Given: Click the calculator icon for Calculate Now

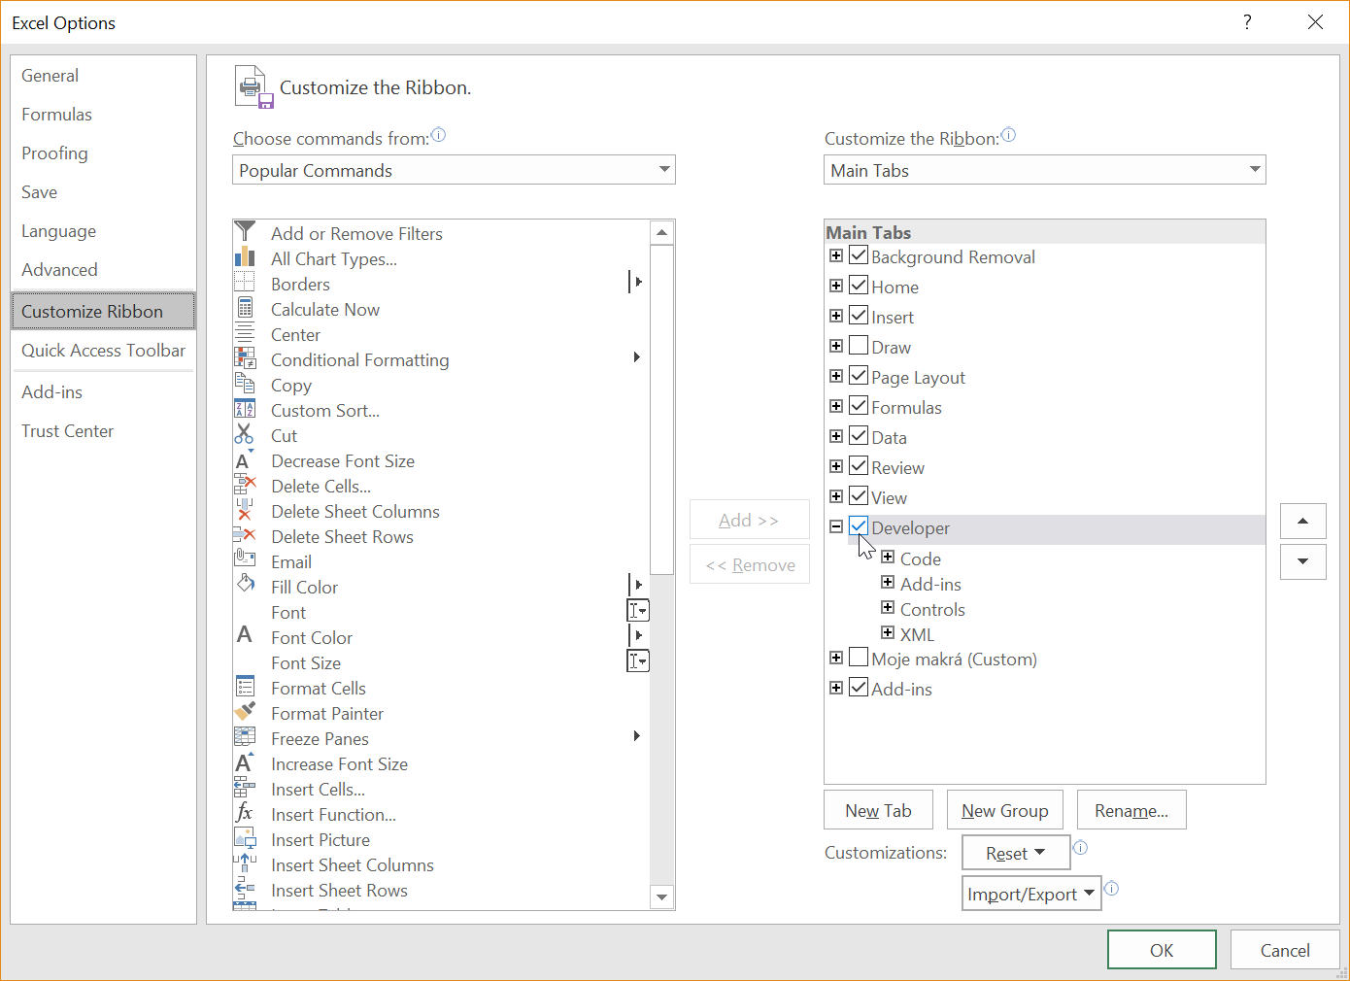Looking at the screenshot, I should (245, 308).
